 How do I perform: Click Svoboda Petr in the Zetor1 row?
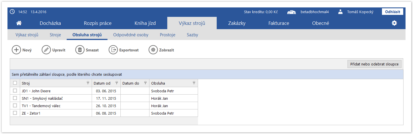[162, 113]
